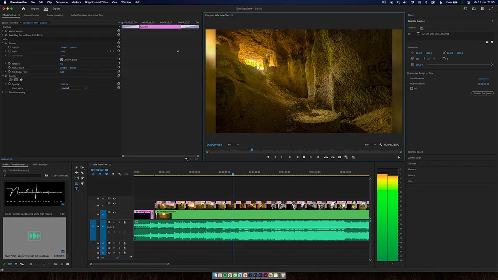
Task: Toggle the text layer eye in Effect Controls
Action: pos(6,35)
